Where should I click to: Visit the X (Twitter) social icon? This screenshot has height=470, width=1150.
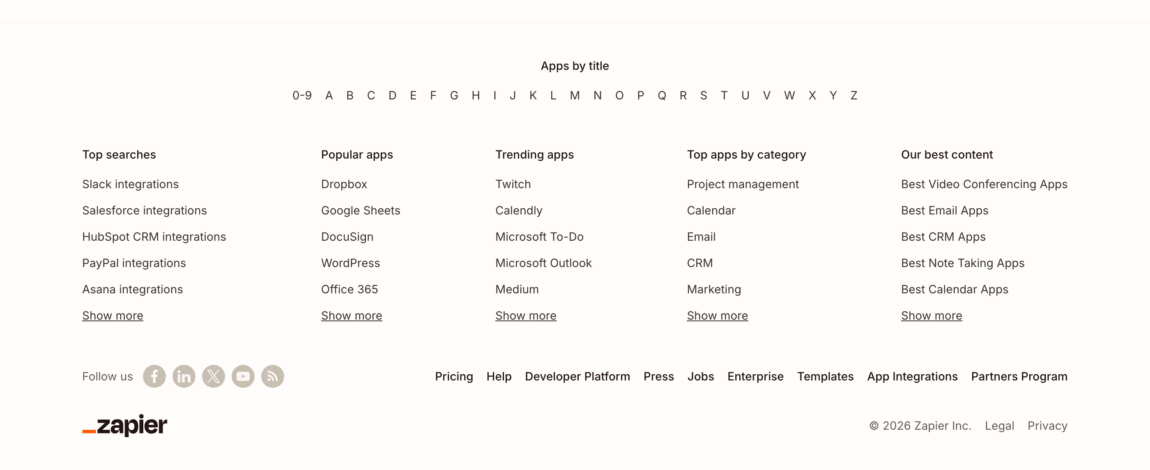(214, 376)
